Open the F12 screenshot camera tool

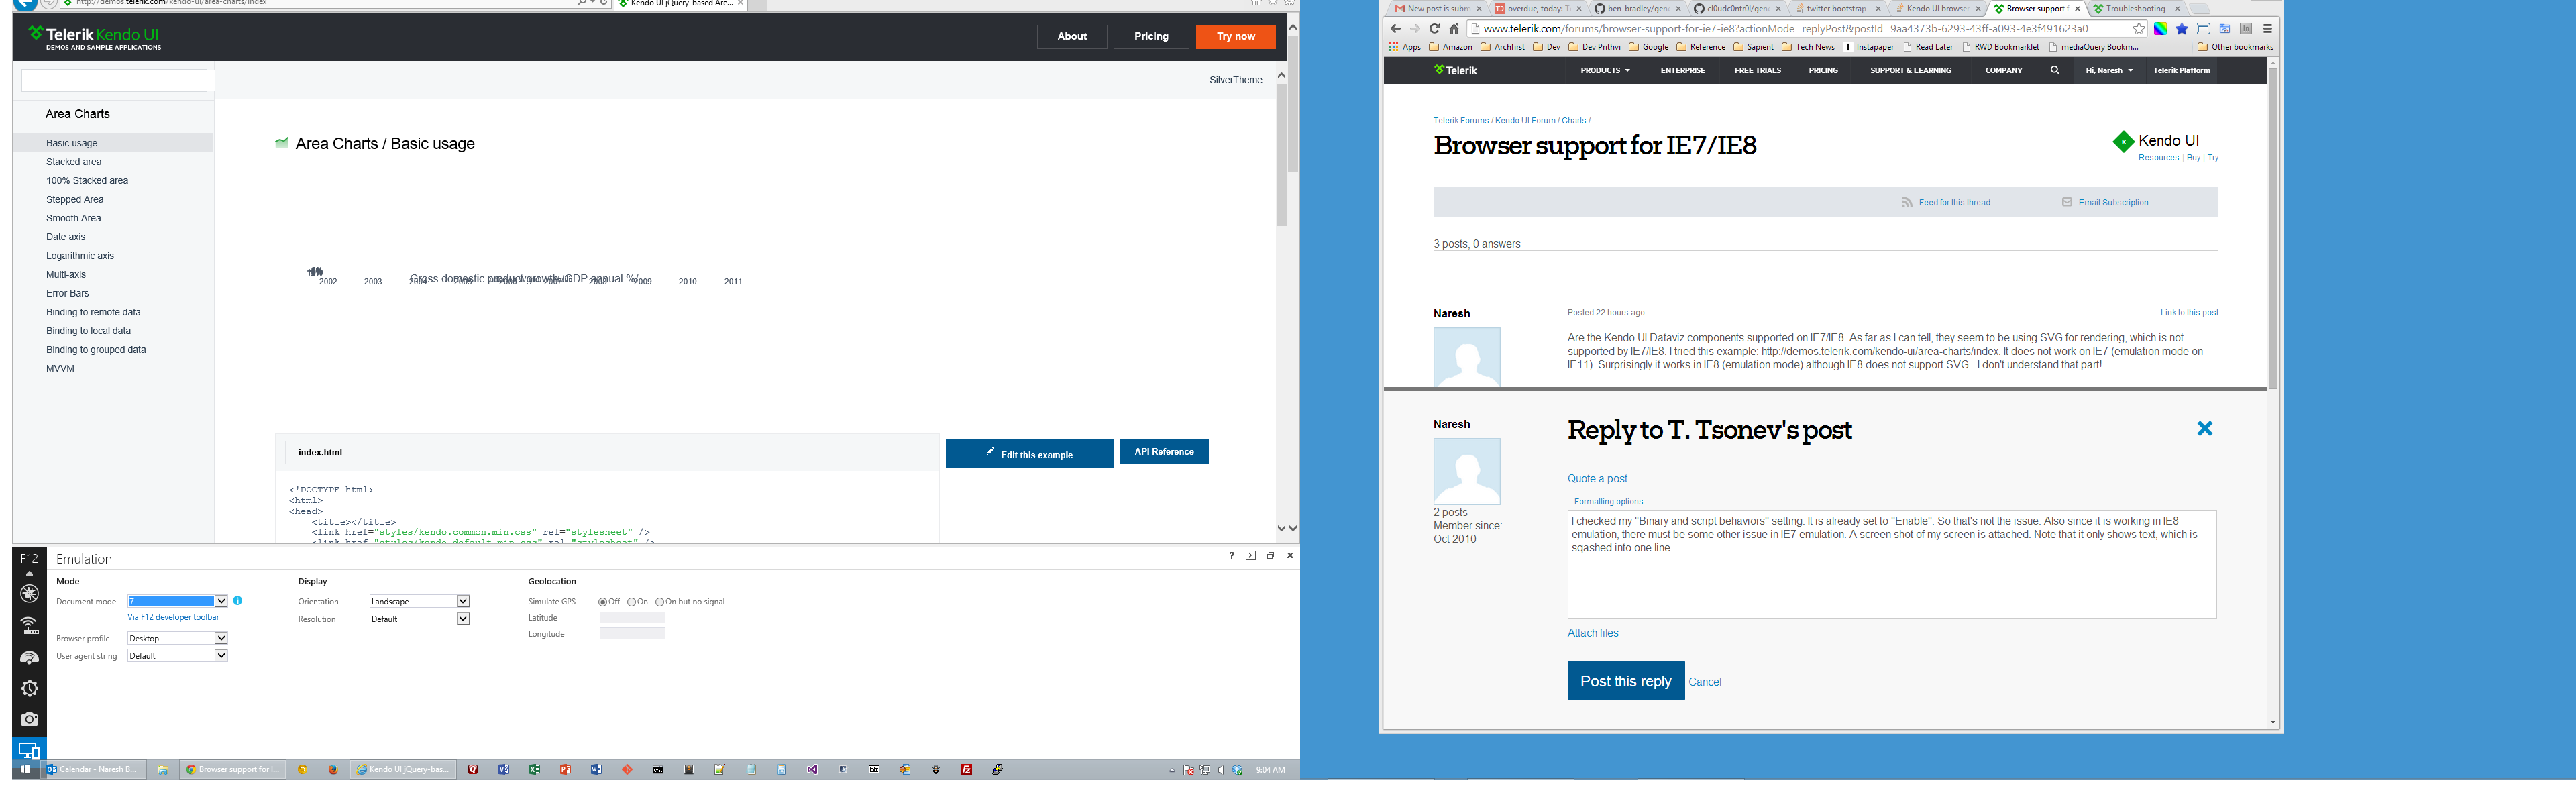pyautogui.click(x=29, y=719)
